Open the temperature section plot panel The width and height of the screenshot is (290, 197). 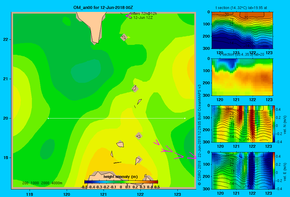[242, 30]
